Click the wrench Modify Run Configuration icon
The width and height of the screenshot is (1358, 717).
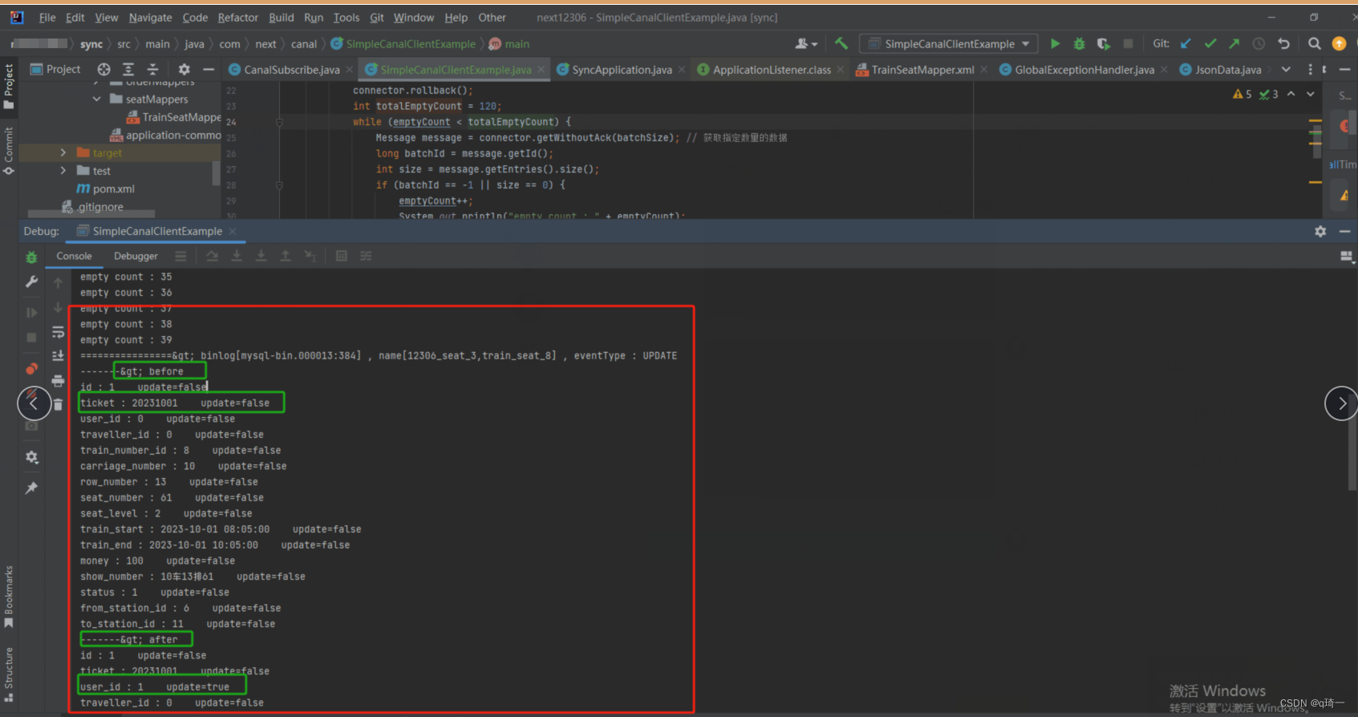click(x=31, y=282)
